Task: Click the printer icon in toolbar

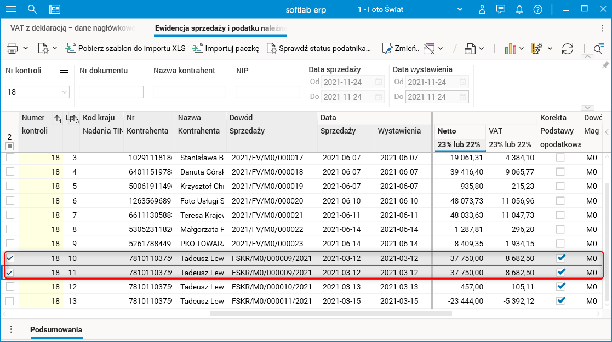Action: tap(12, 48)
